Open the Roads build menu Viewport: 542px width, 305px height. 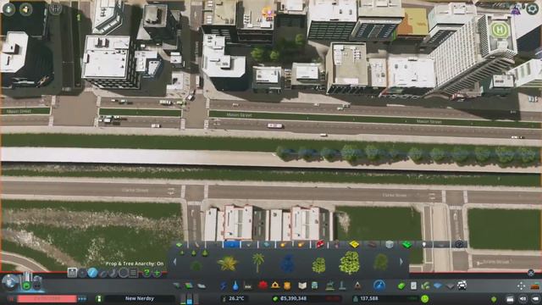(177, 286)
